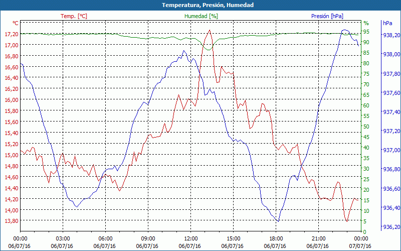Click pressure axis value 937,40
The image size is (401, 251).
click(x=391, y=112)
